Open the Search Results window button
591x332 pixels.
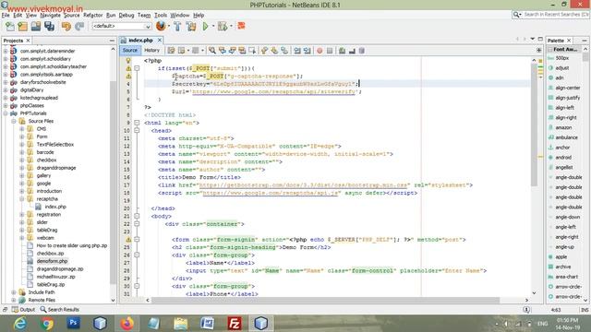tap(60, 310)
